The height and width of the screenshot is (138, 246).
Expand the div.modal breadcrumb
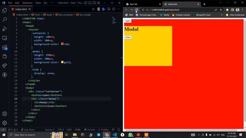[x=83, y=15]
